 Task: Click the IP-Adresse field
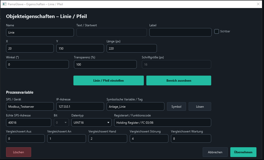click(80, 106)
